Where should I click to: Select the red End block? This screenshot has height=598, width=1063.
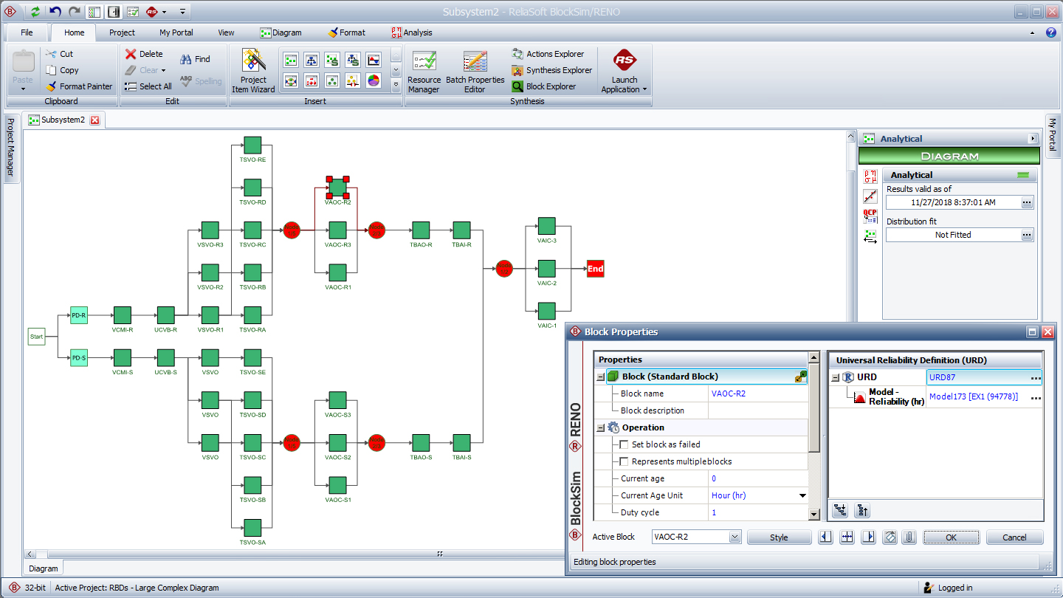[595, 269]
